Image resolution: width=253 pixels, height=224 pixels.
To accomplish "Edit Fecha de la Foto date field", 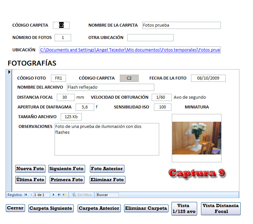I will (x=208, y=78).
